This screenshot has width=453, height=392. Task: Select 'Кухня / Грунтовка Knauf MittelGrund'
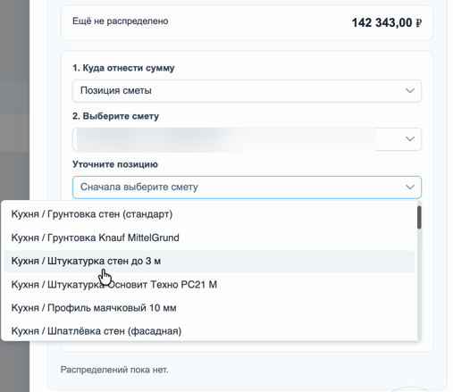point(209,238)
